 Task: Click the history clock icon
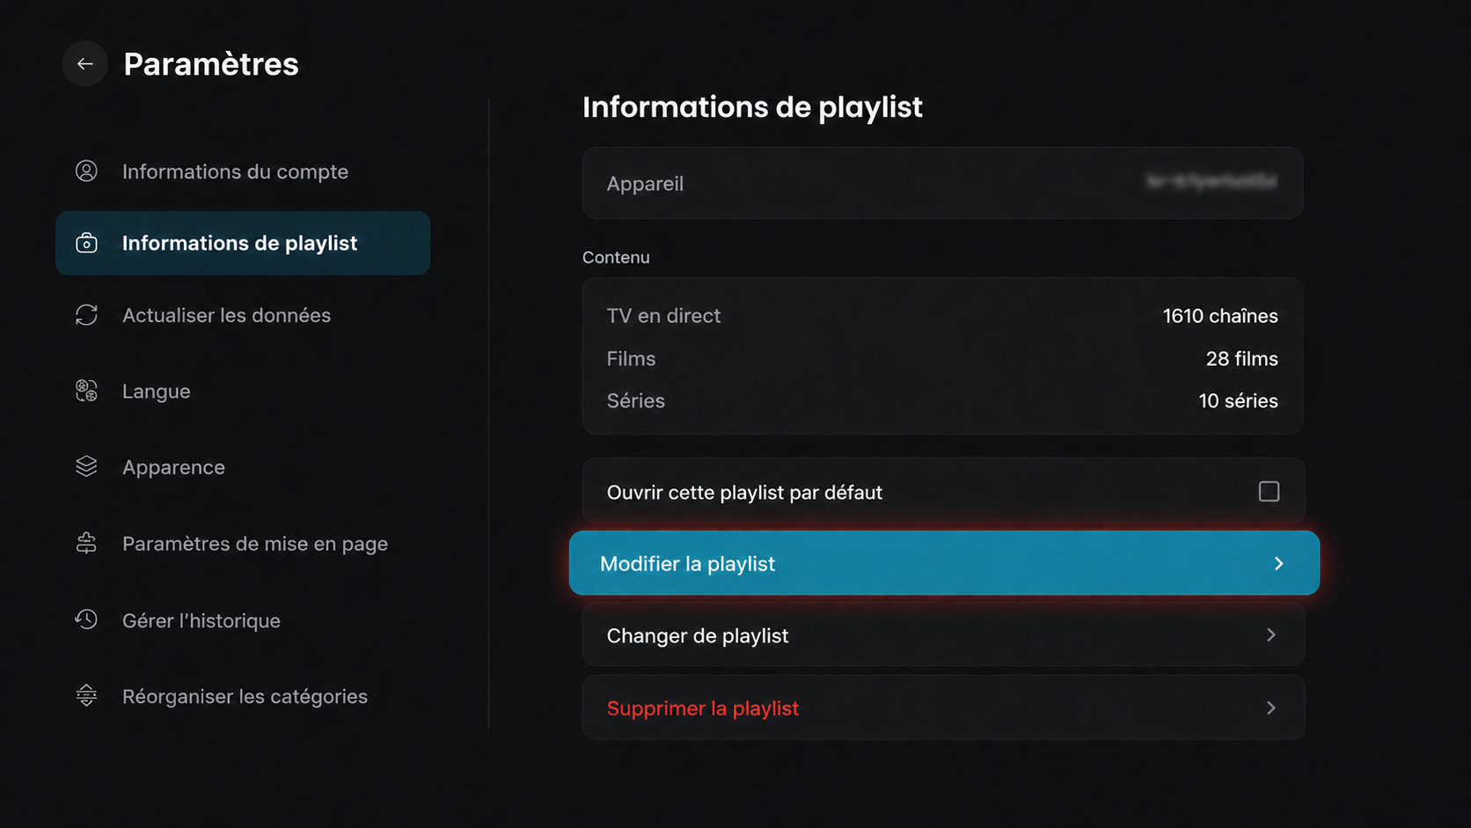point(86,619)
